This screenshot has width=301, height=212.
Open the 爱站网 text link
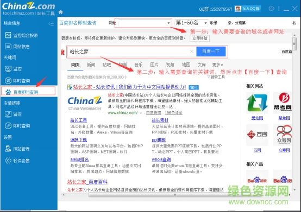tap(257, 118)
